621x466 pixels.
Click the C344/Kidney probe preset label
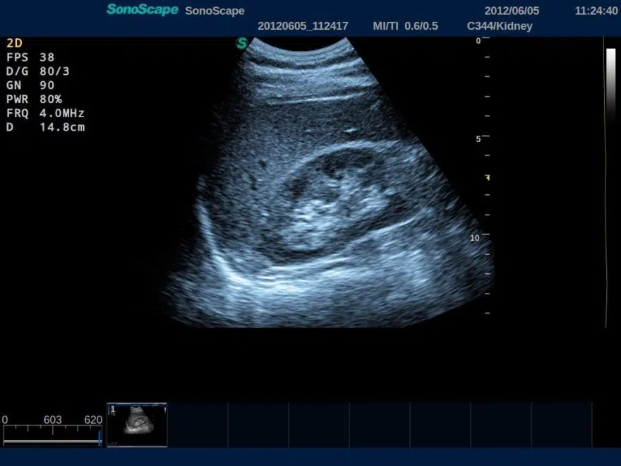(500, 26)
